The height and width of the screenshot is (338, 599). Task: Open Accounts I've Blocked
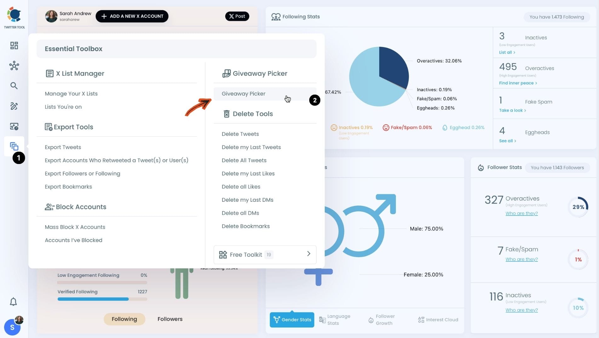point(73,240)
